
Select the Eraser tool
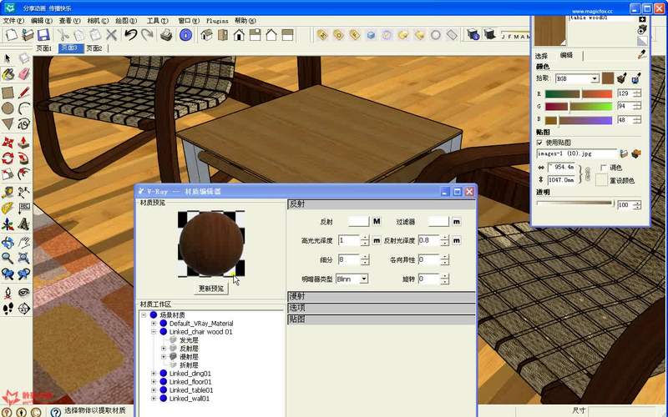pyautogui.click(x=23, y=75)
